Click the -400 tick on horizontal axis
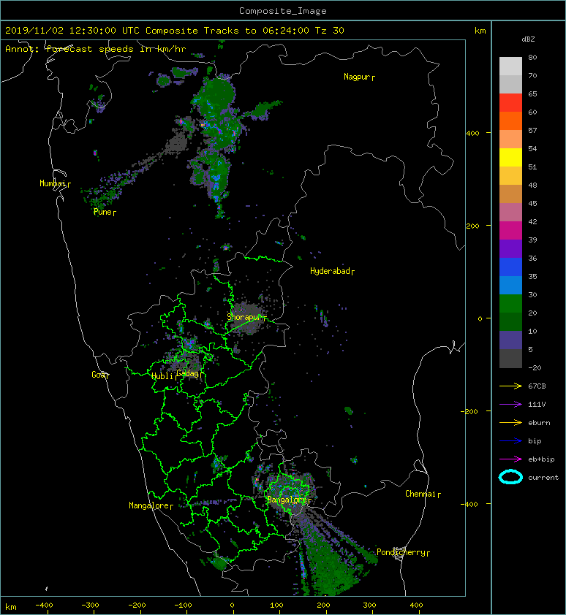The height and width of the screenshot is (615, 566). pos(44,606)
